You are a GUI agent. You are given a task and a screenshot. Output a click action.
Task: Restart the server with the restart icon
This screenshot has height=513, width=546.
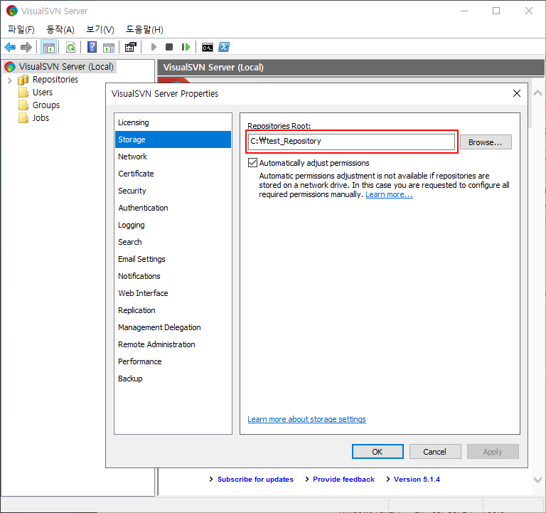coord(186,47)
